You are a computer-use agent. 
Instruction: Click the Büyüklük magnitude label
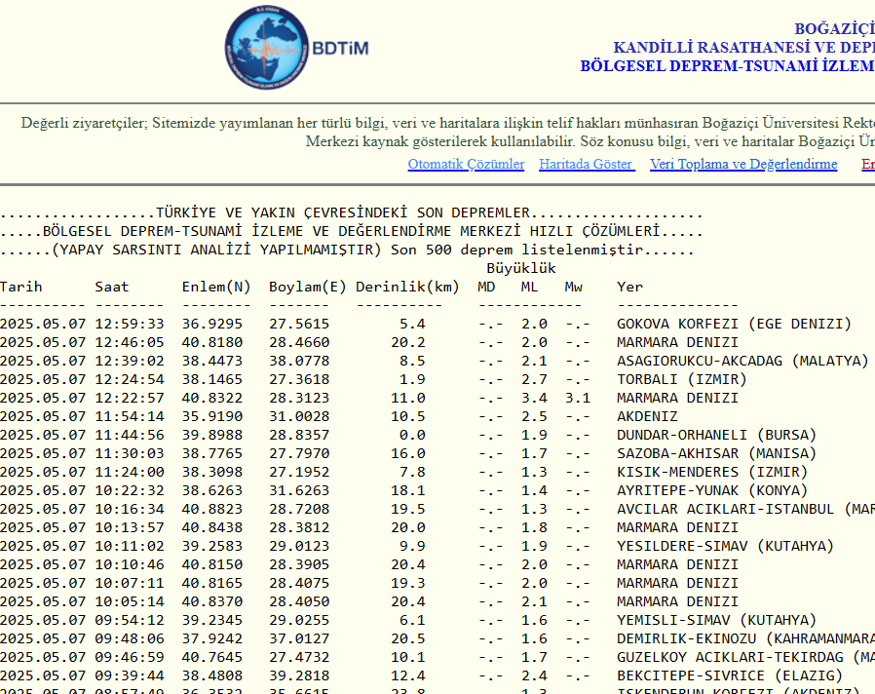[x=521, y=268]
